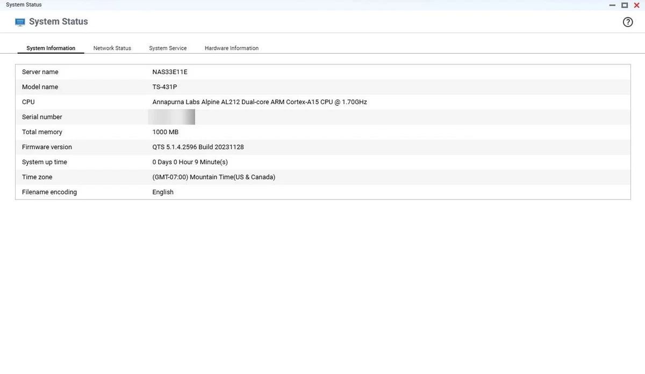Click the QTS 5.1.4.2596 firmware version value
This screenshot has height=374, width=645.
coord(198,147)
